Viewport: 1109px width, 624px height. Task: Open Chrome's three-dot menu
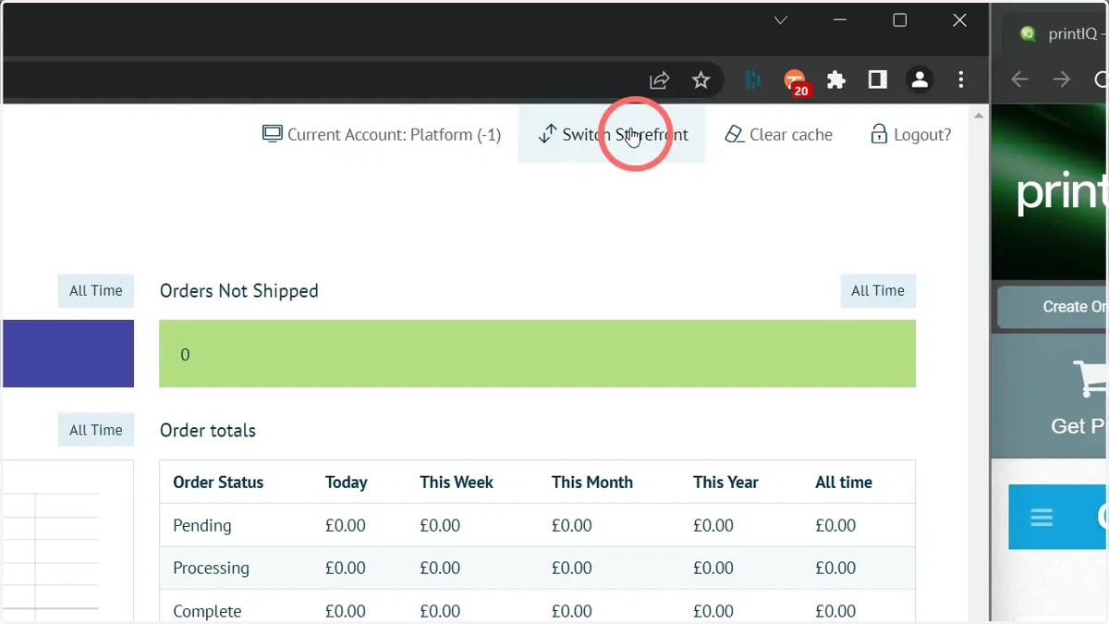click(961, 80)
